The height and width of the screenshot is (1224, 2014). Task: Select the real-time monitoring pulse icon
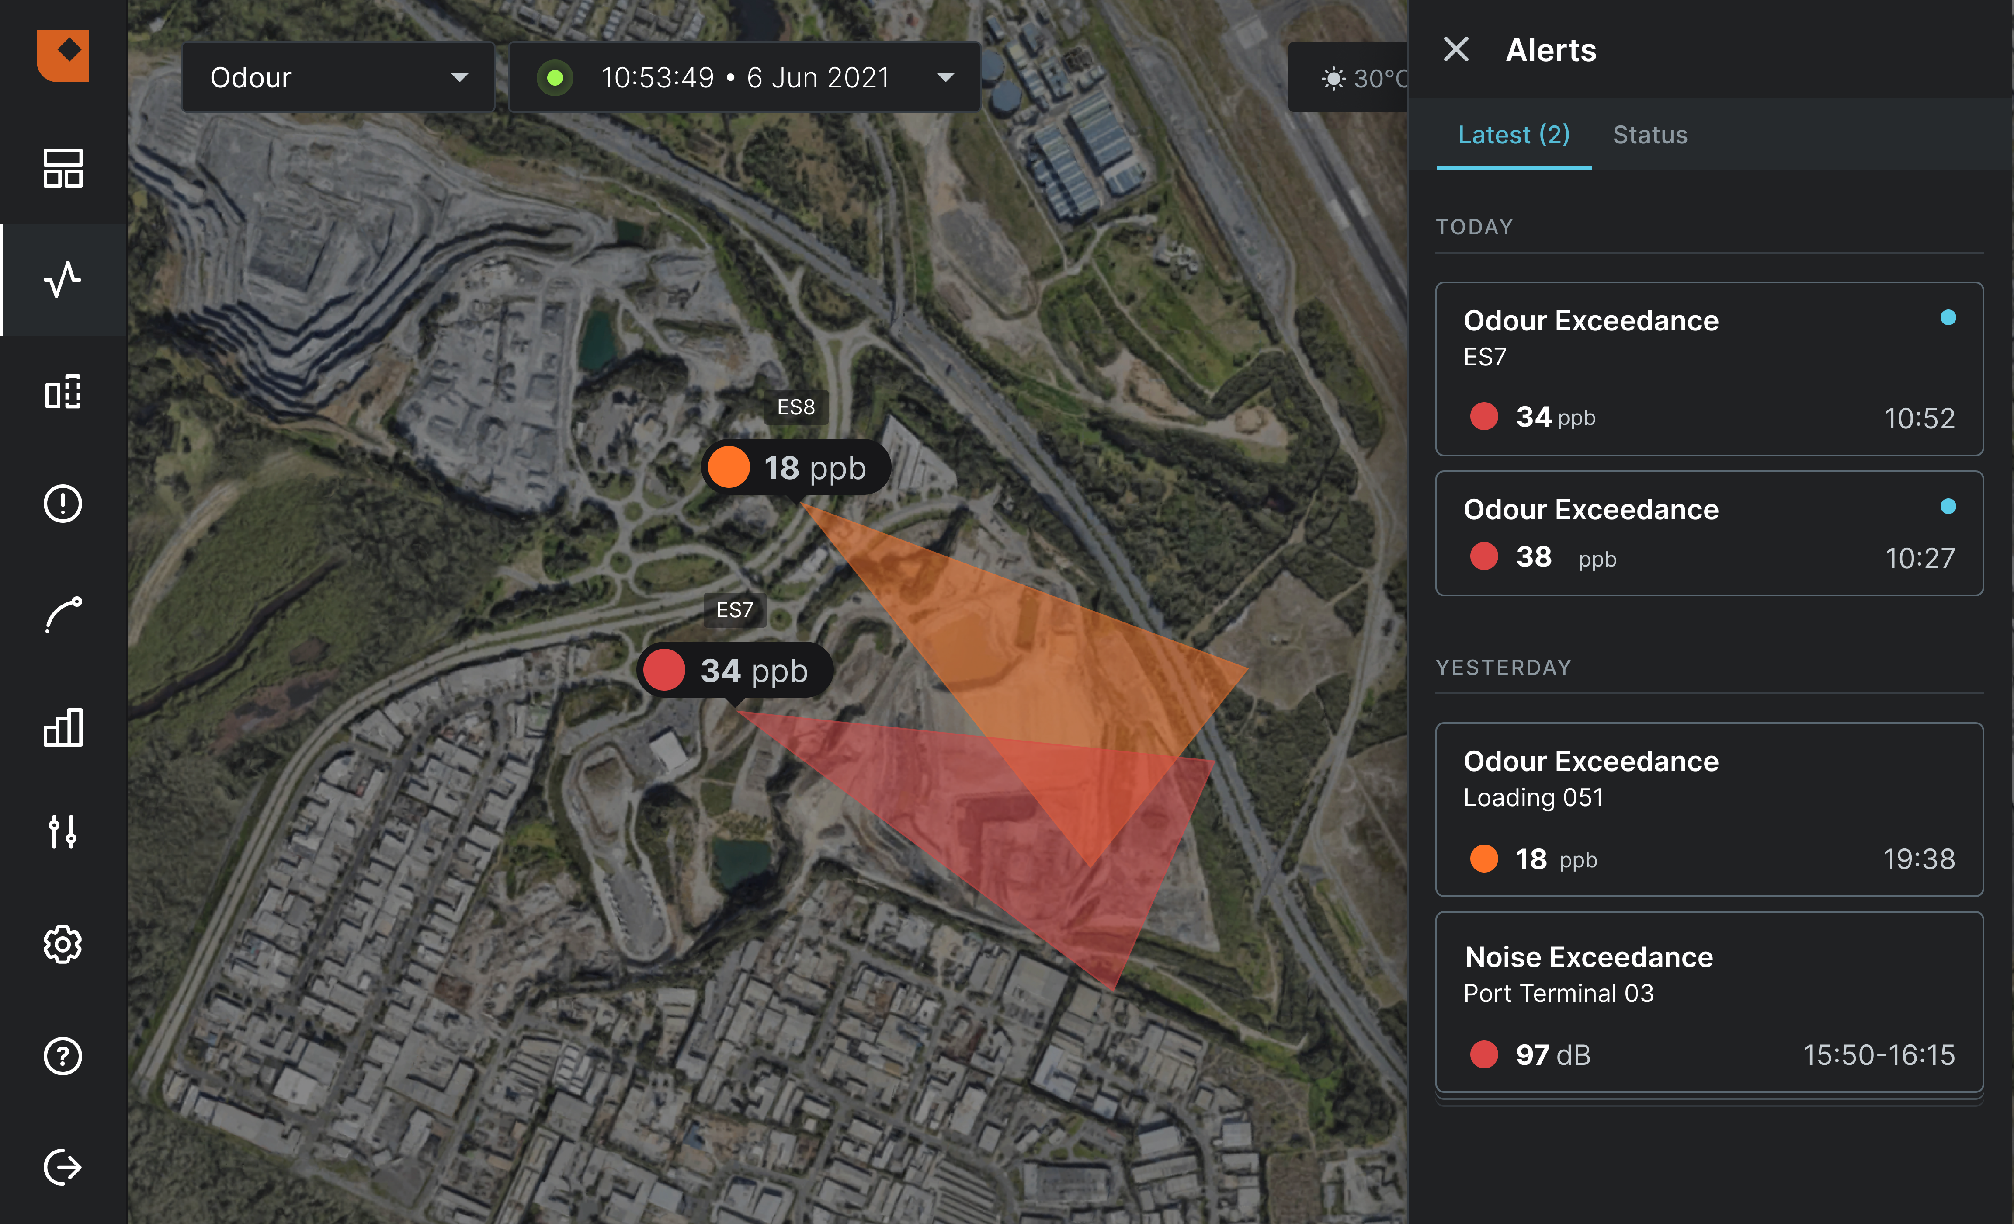tap(63, 280)
